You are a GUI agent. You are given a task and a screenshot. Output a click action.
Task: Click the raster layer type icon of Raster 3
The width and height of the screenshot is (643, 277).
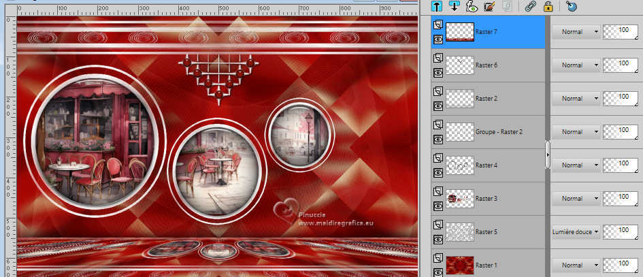tap(438, 192)
